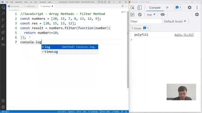This screenshot has height=113, width=202.
Task: Open the DevTools issues badge showing 1
Action: click(x=178, y=8)
